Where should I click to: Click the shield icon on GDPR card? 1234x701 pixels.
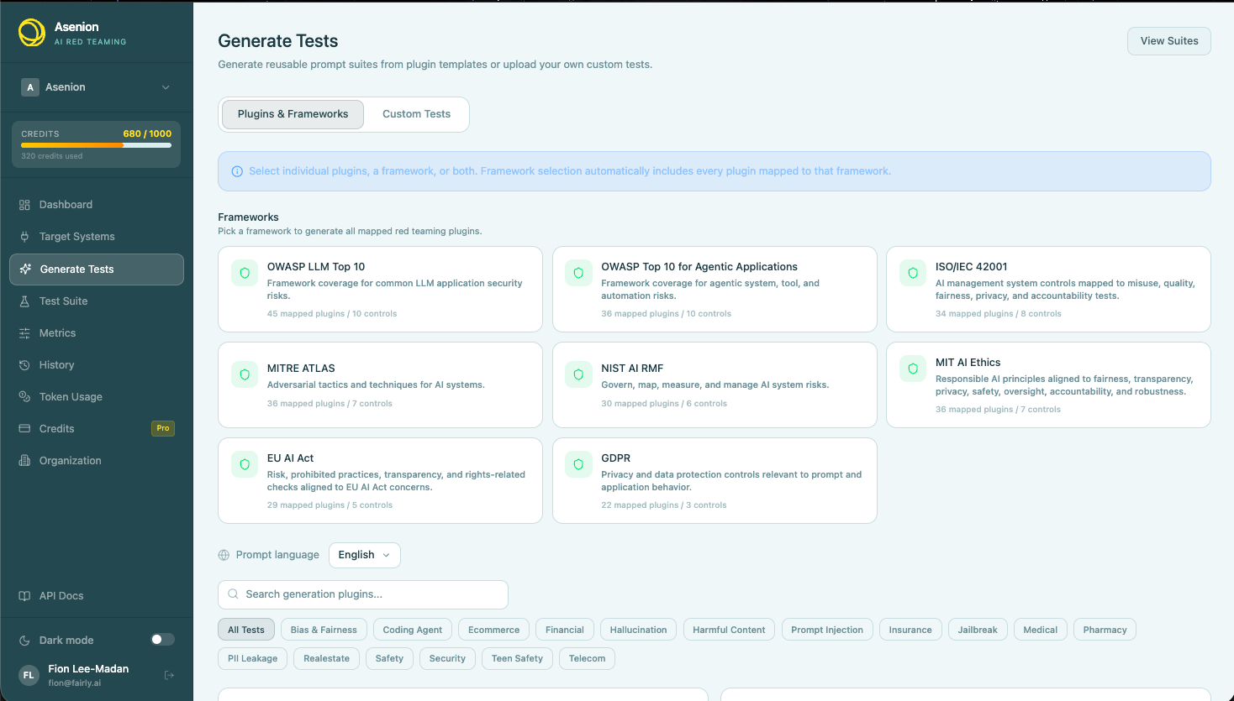[x=578, y=464]
